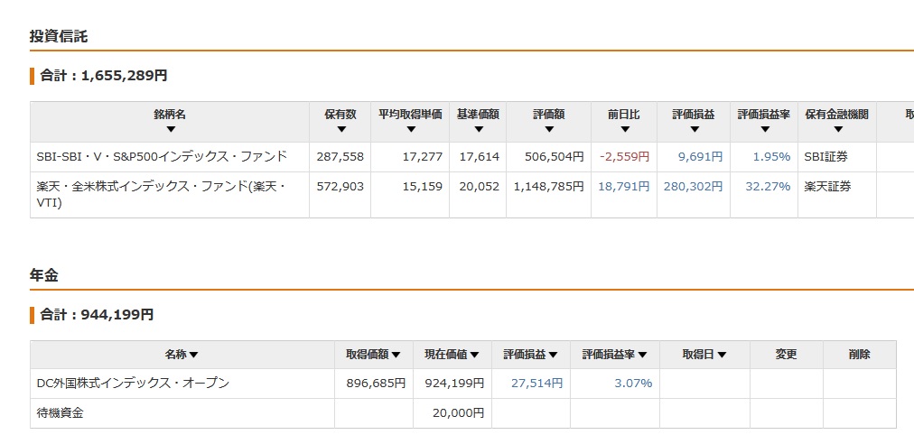The height and width of the screenshot is (444, 914).
Task: Sort funds by 評価損益 arrow icon
Action: 694,130
